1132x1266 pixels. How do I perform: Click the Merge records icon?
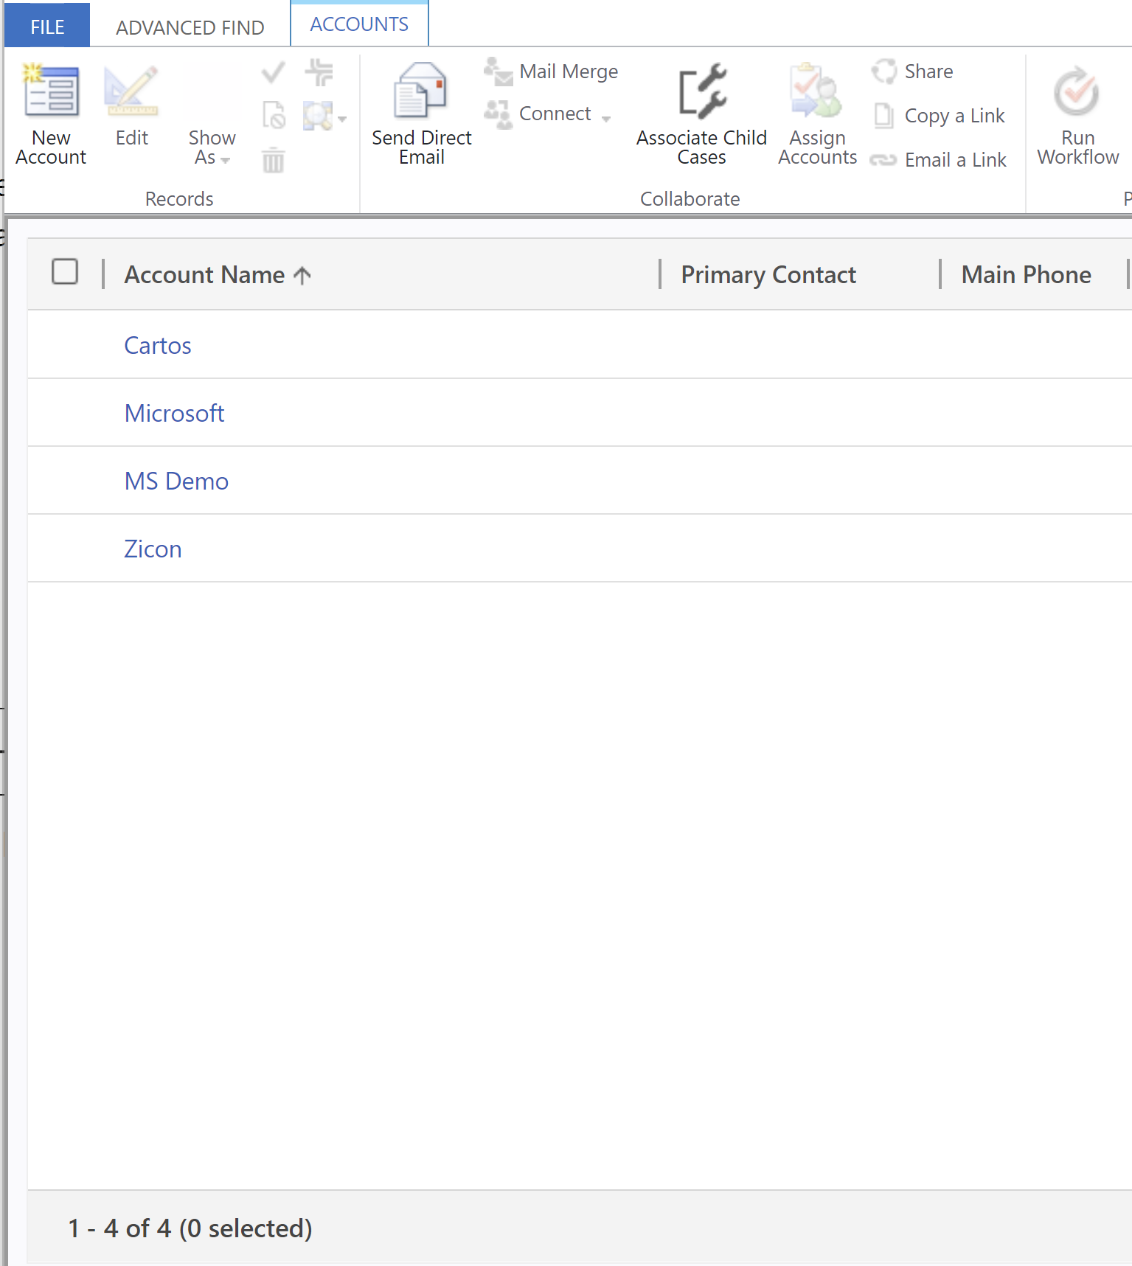point(319,72)
